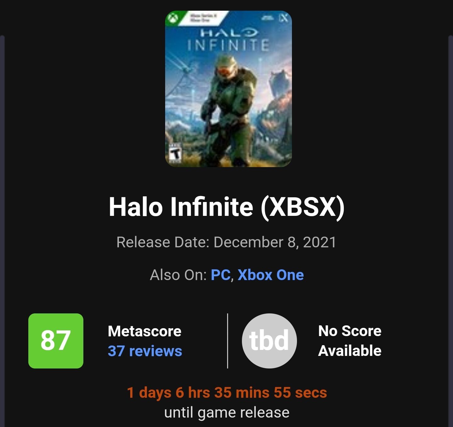Viewport: 453px width, 427px height.
Task: Click the Halo Infinite (XBSX) title heading
Action: click(226, 207)
